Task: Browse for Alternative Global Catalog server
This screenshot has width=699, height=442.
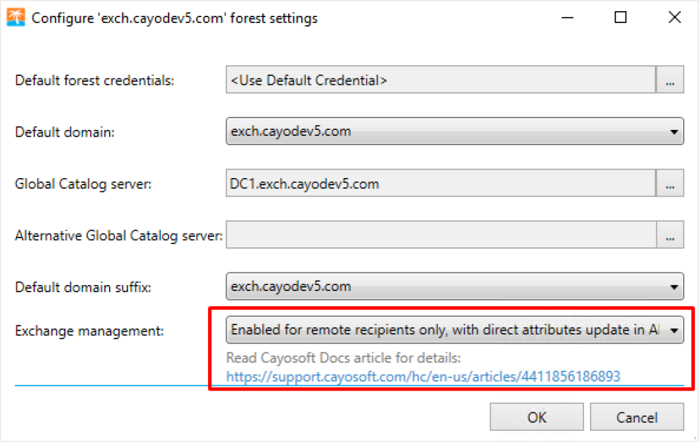Action: click(x=669, y=235)
